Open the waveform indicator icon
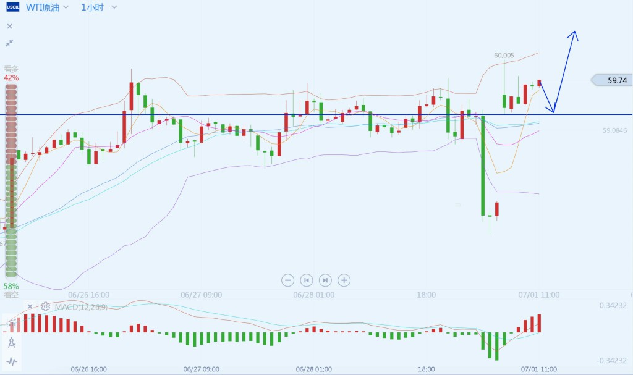 (x=11, y=361)
